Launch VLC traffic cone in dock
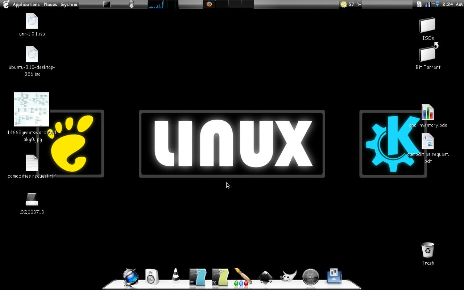Viewport: 464px width, 290px height. tap(175, 276)
